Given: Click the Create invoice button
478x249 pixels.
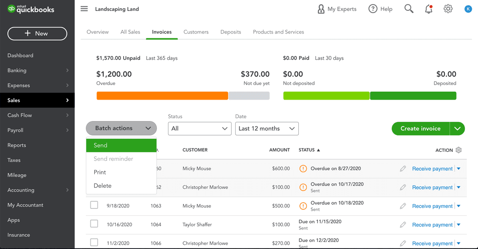Looking at the screenshot, I should tap(421, 128).
